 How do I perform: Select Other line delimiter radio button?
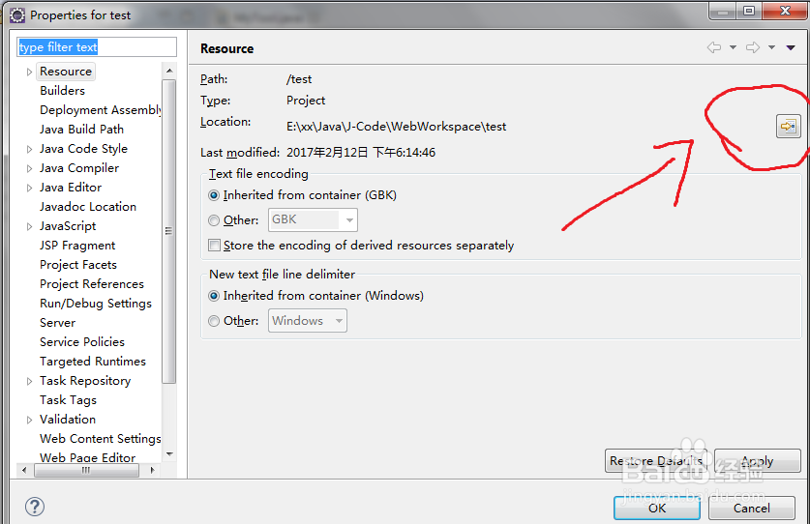click(x=215, y=321)
